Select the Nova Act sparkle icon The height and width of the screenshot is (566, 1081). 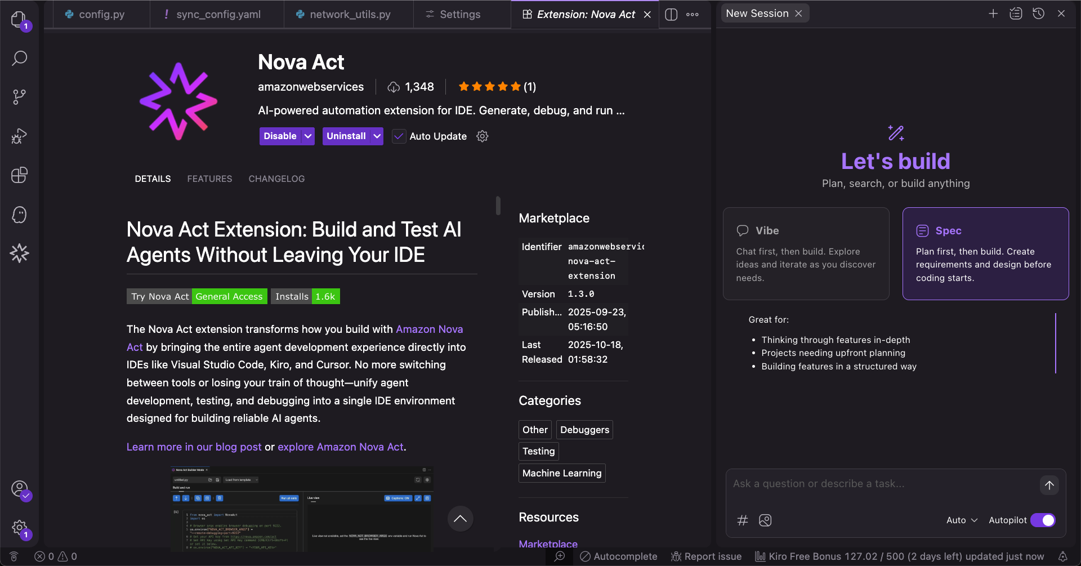pyautogui.click(x=19, y=253)
